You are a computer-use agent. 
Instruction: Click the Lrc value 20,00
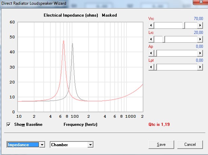point(199,32)
